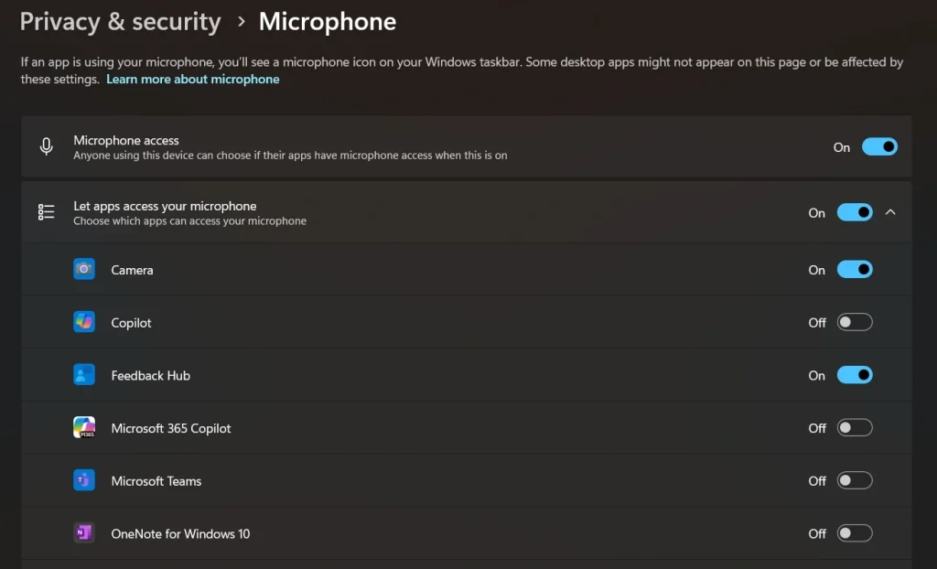Image resolution: width=937 pixels, height=569 pixels.
Task: Disable Feedback Hub microphone toggle
Action: click(855, 375)
